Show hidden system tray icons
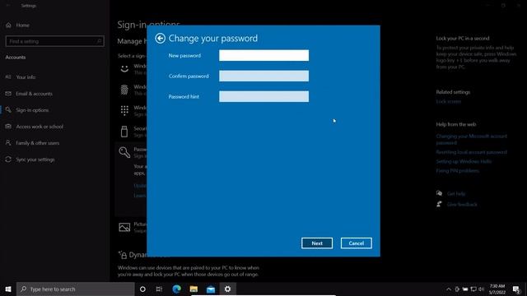 coord(448,289)
